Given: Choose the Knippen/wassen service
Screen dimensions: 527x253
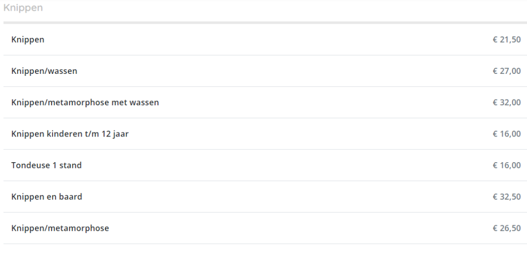Looking at the screenshot, I should [x=44, y=71].
